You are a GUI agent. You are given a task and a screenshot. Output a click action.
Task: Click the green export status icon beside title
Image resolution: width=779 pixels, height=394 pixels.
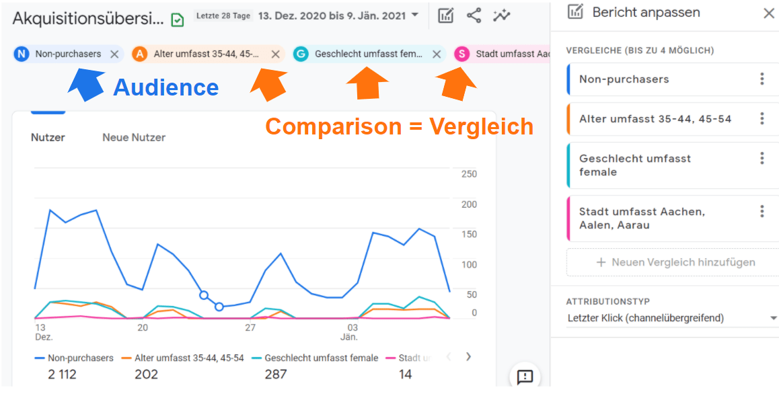(176, 19)
